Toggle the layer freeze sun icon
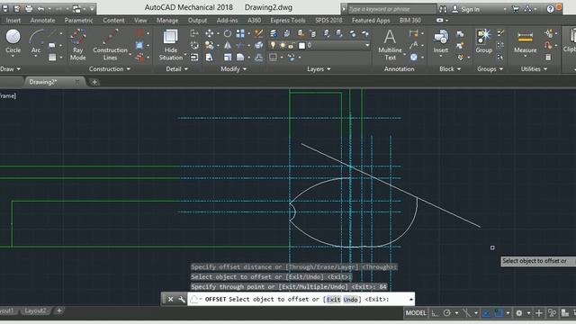This screenshot has height=324, width=576. [x=283, y=46]
